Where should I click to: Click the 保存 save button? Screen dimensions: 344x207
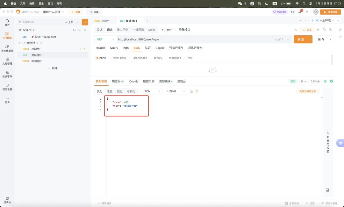click(x=321, y=39)
